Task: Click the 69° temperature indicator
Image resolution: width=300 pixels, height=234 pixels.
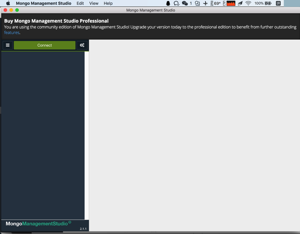Action: point(217,3)
